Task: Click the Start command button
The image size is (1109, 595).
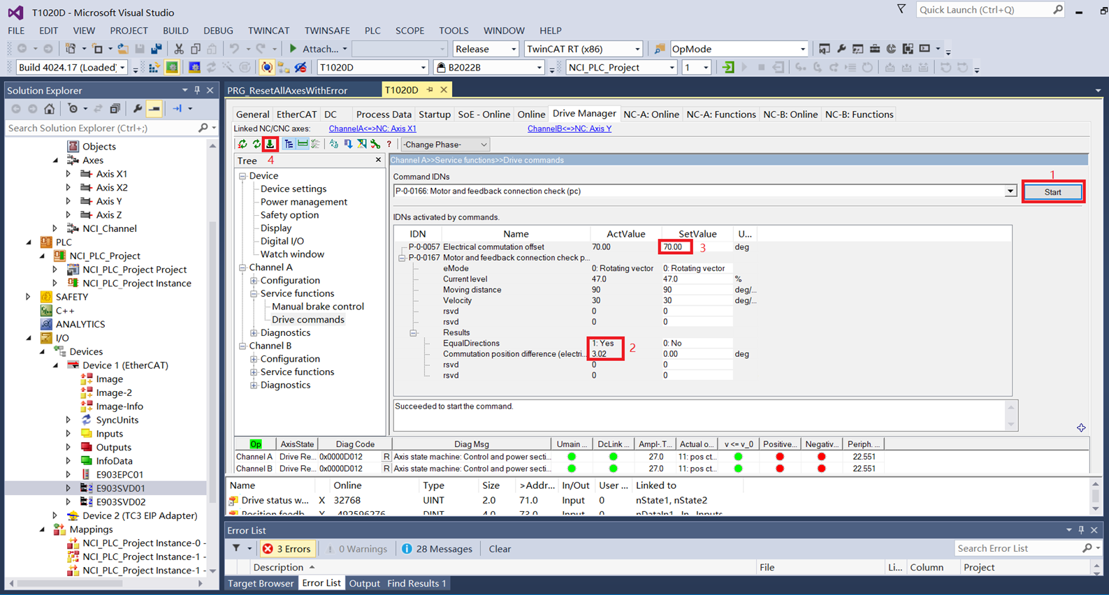Action: 1052,192
